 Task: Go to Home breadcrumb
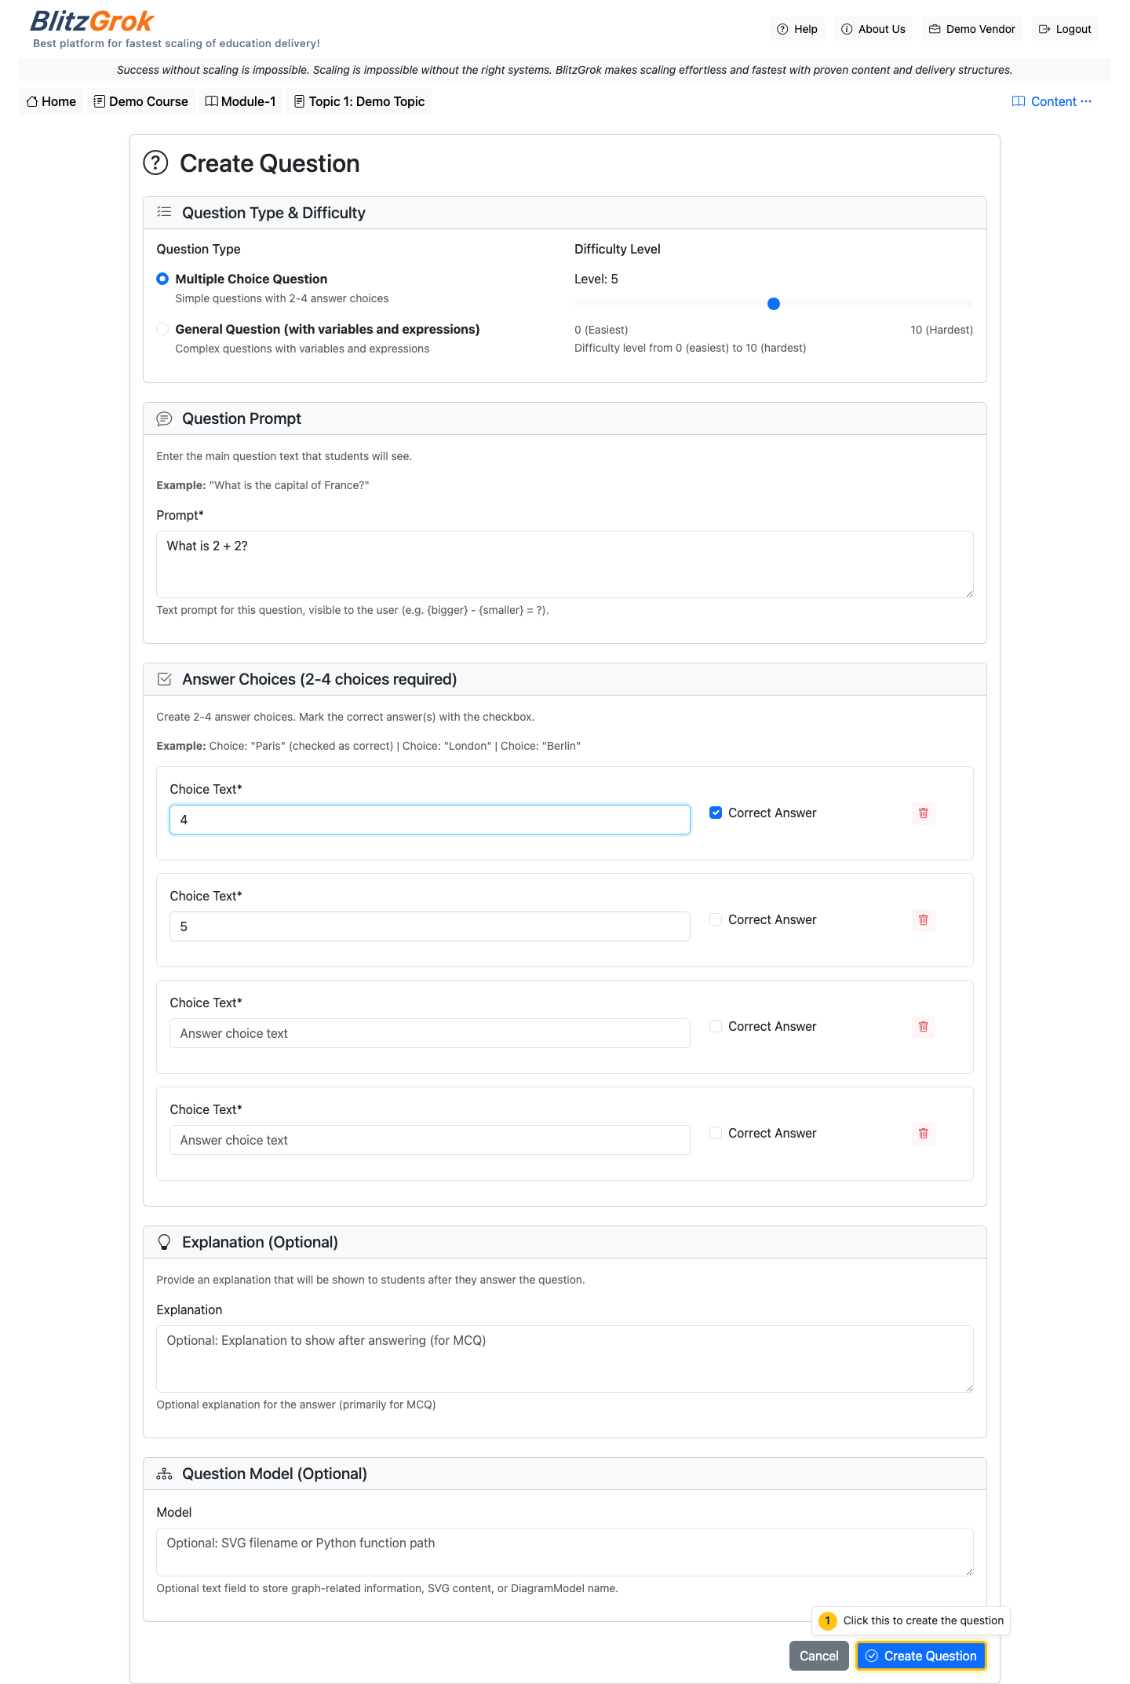tap(51, 101)
